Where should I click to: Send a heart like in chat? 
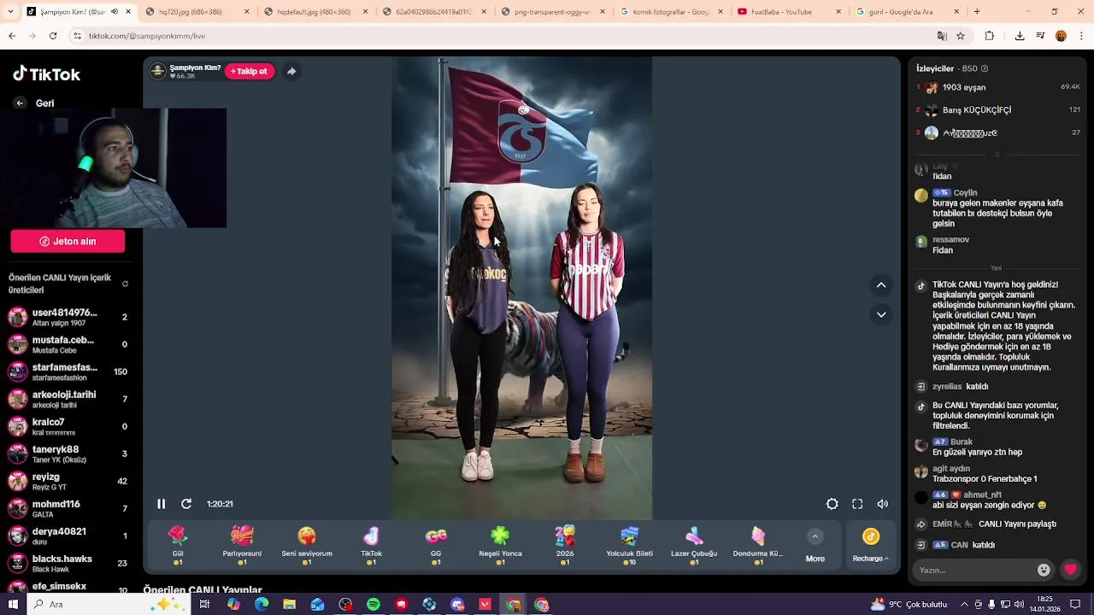1070,570
